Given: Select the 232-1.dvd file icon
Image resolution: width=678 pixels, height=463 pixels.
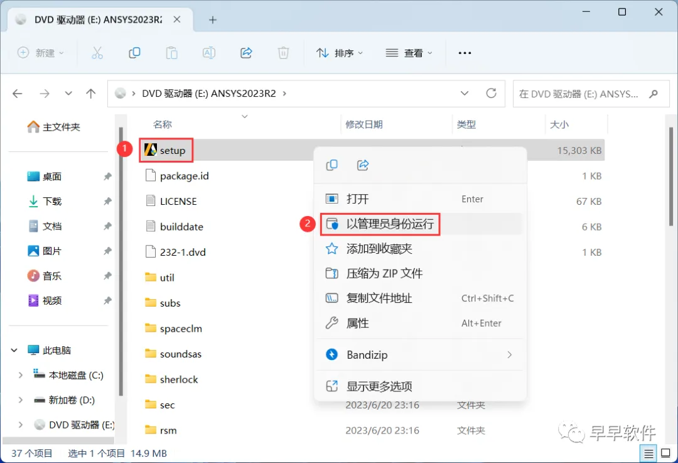Looking at the screenshot, I should tap(151, 251).
